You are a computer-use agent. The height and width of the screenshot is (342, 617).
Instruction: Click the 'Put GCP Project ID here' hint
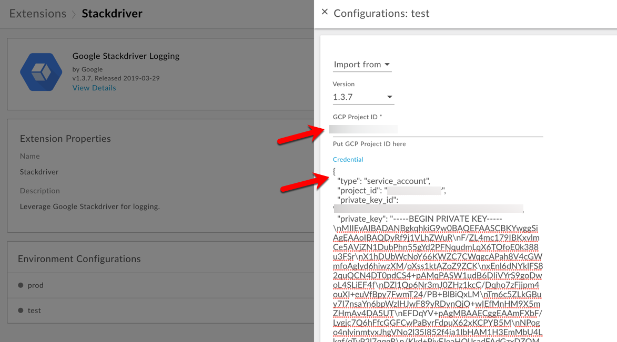point(369,144)
